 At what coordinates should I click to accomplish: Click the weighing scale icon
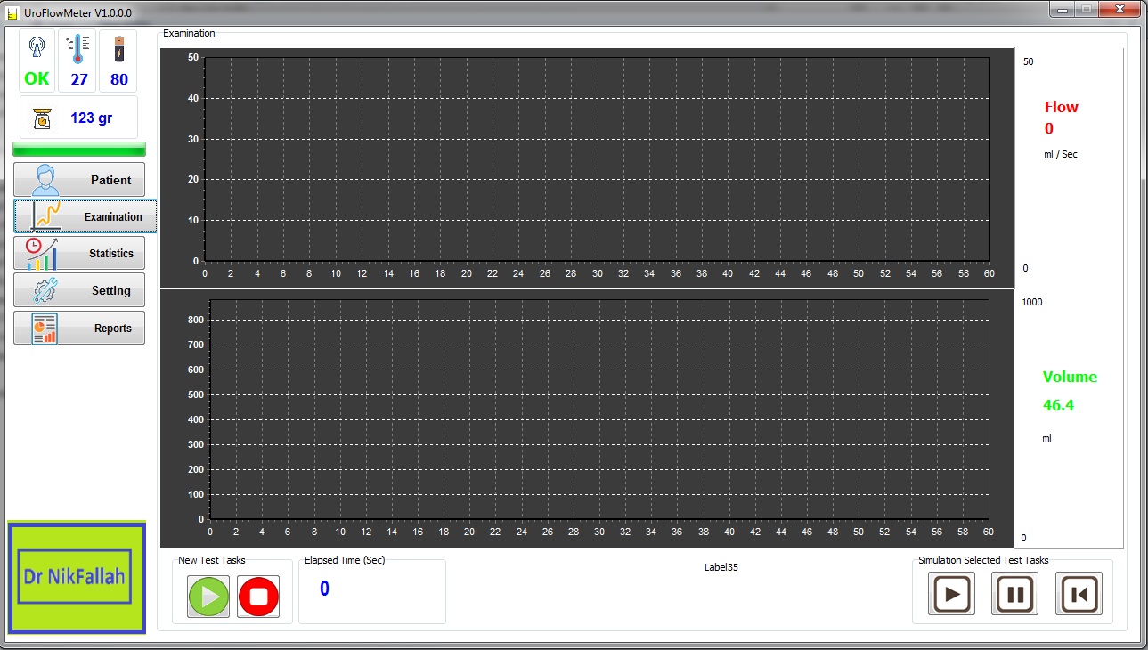[41, 118]
